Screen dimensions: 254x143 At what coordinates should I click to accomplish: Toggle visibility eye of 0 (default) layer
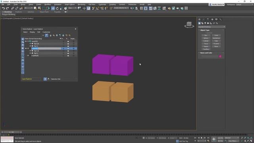tap(28, 56)
